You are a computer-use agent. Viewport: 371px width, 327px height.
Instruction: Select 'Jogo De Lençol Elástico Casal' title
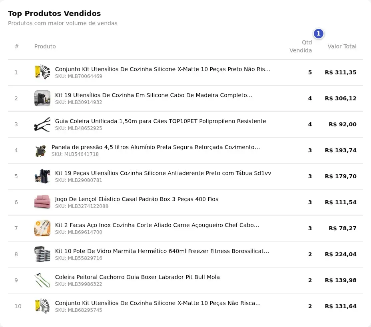coord(137,199)
